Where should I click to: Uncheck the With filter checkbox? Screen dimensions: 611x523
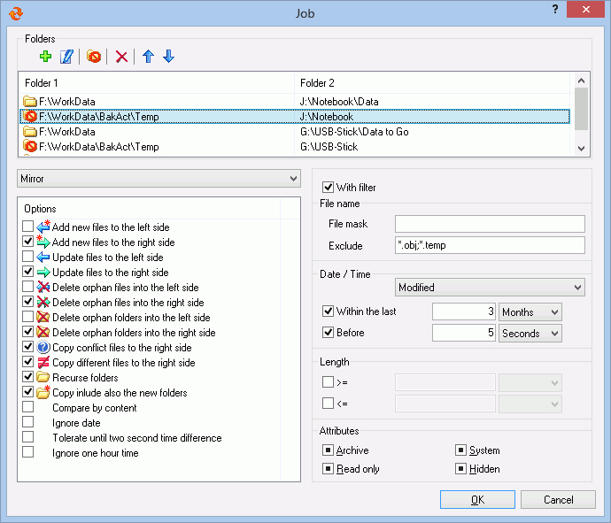328,187
